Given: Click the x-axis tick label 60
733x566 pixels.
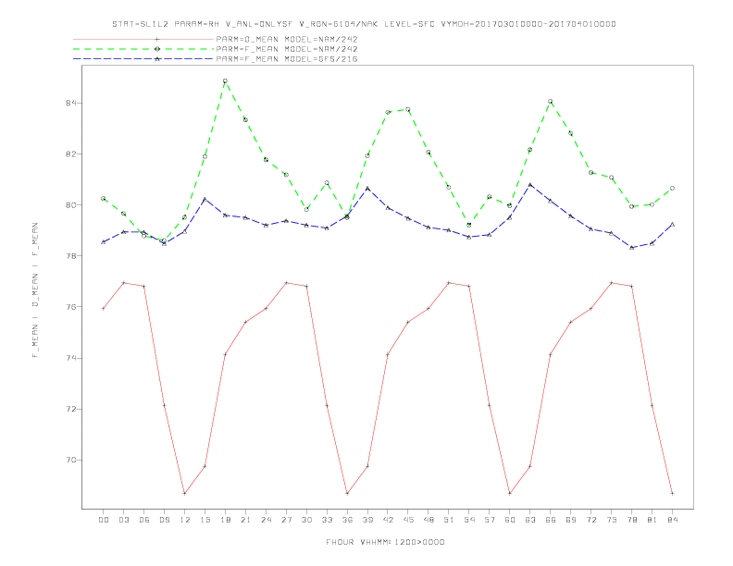Looking at the screenshot, I should point(510,520).
